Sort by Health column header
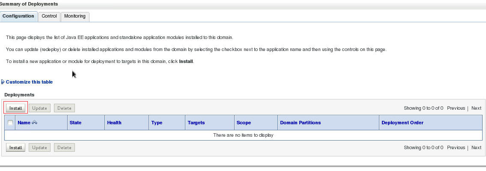This screenshot has width=486, height=171. 114,123
